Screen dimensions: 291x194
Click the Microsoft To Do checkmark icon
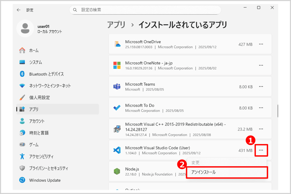(117, 108)
